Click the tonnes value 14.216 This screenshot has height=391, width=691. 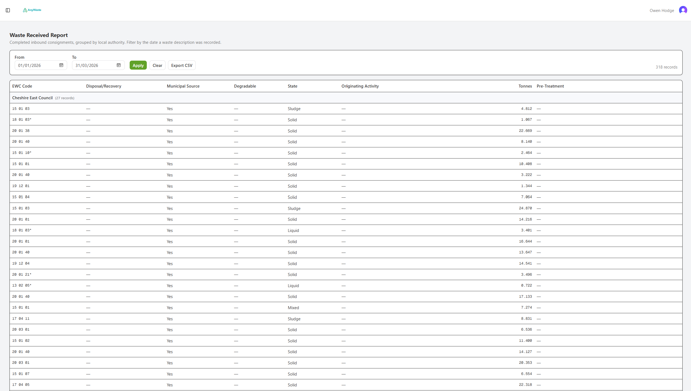[525, 219]
